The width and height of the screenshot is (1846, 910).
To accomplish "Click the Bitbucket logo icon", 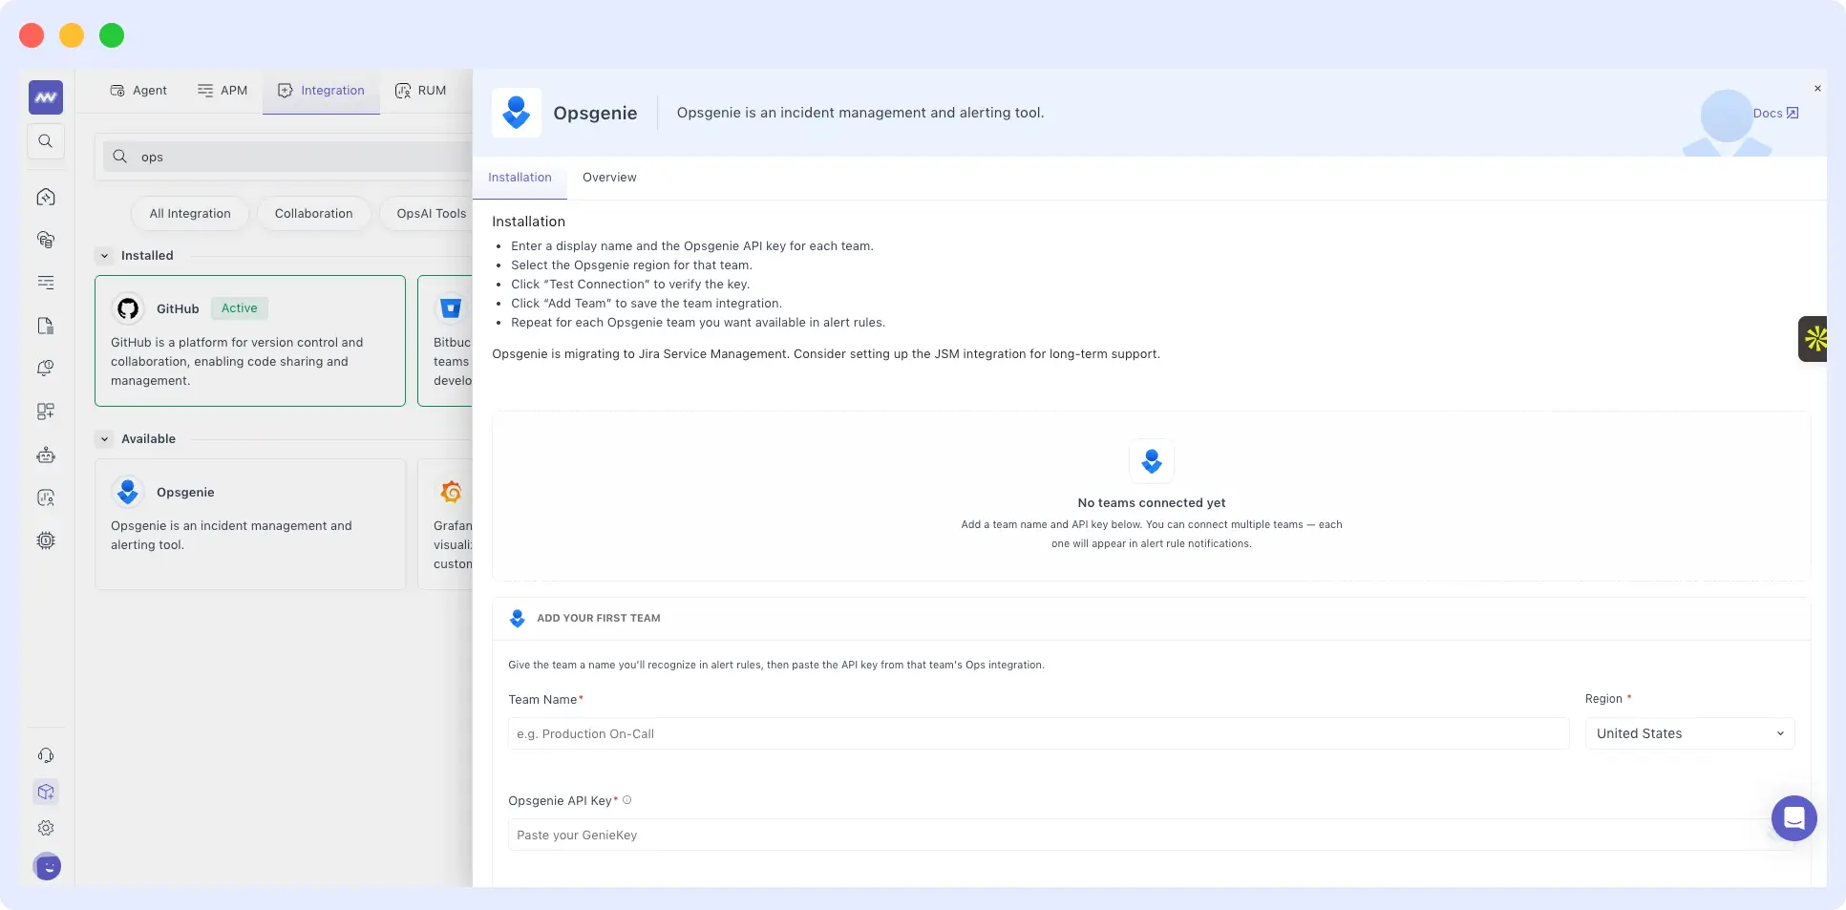I will click(451, 308).
